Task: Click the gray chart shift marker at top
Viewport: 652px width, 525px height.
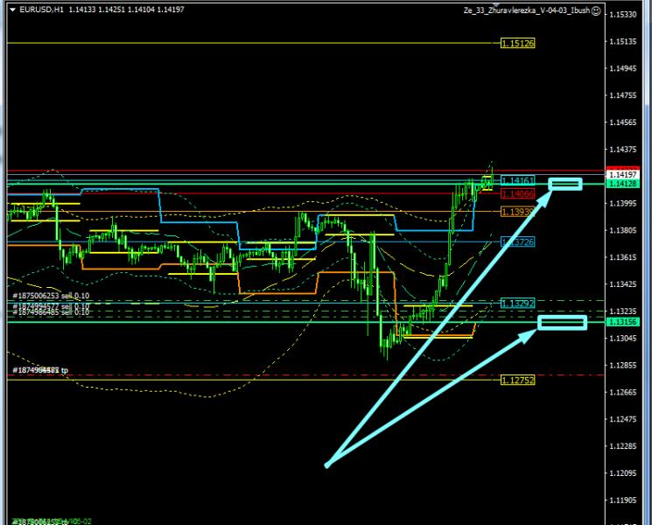Action: 495,4
